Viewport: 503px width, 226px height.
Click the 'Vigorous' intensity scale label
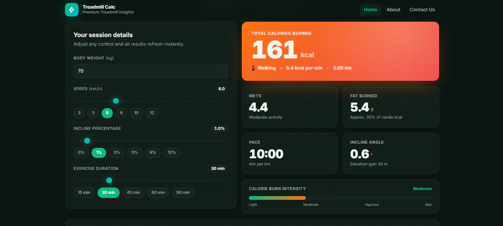click(x=372, y=205)
